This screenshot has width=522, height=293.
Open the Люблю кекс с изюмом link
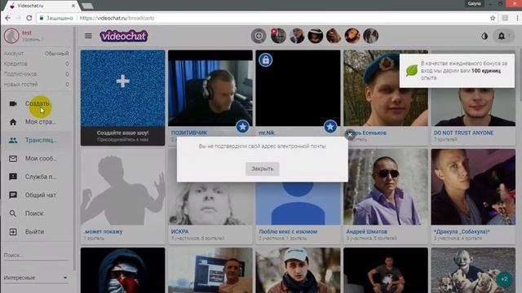point(288,231)
